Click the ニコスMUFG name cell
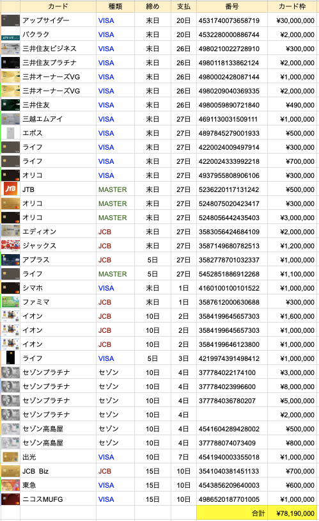Viewport: 319px width, 521px height. point(58,499)
